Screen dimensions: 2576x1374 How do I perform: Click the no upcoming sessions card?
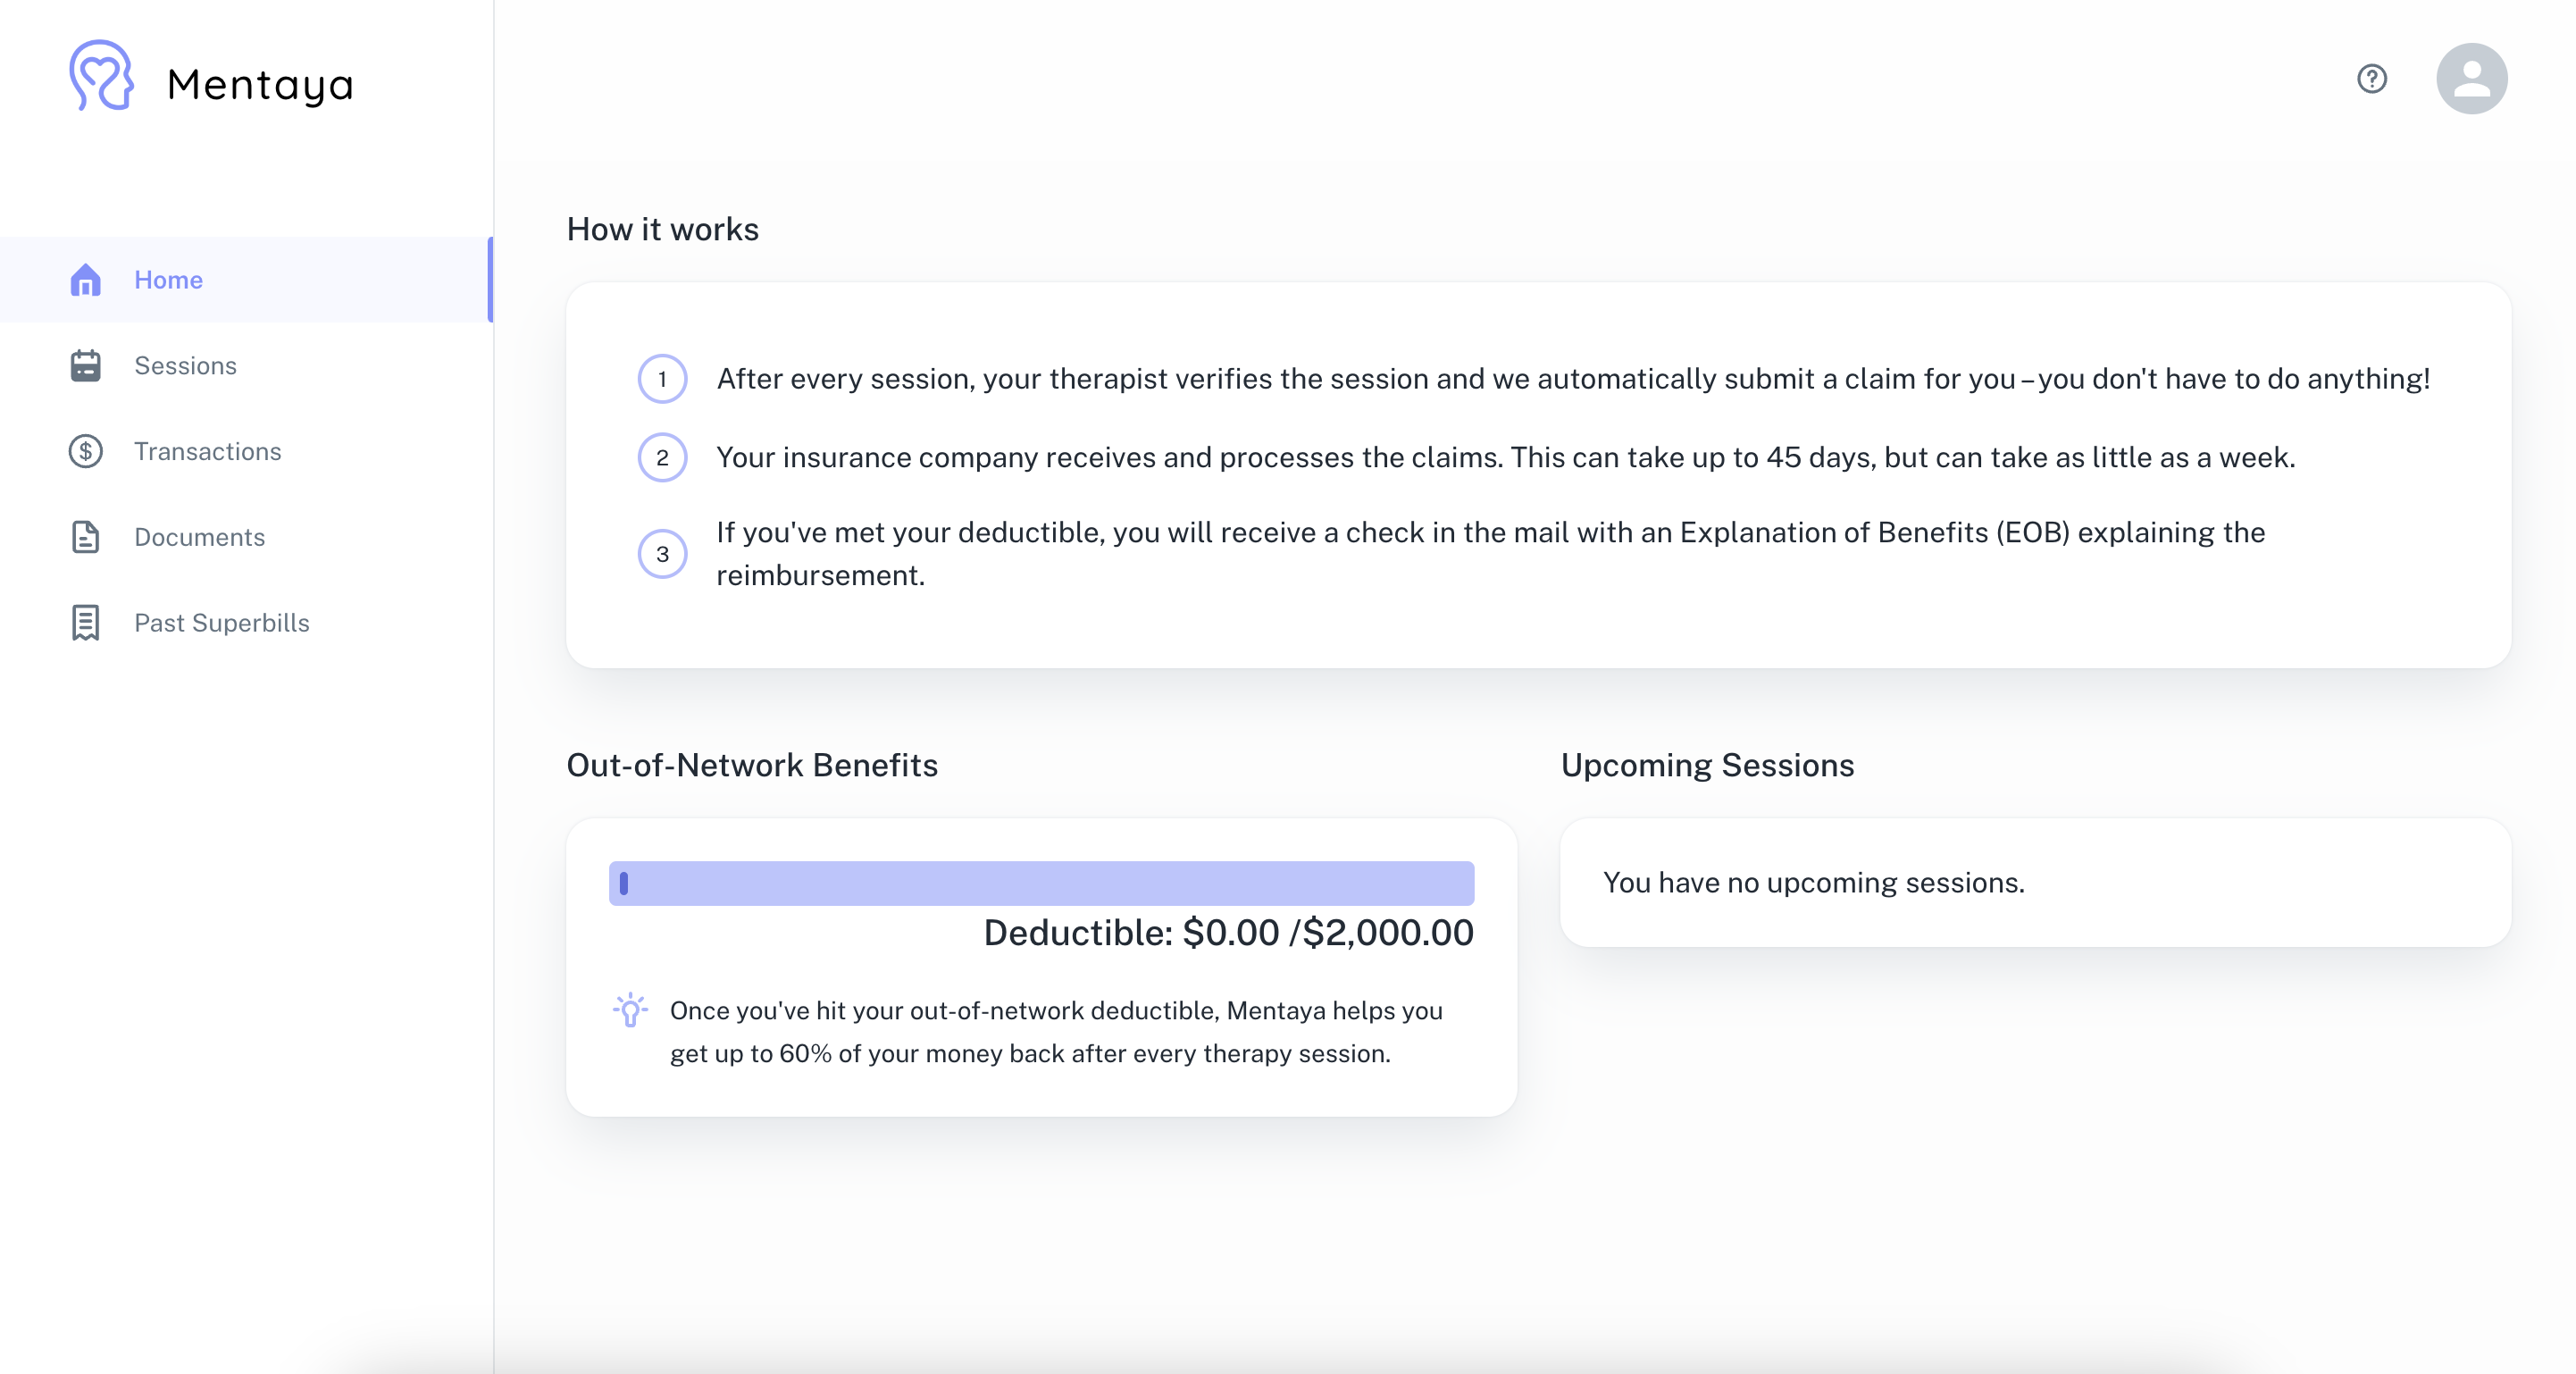pyautogui.click(x=2035, y=883)
